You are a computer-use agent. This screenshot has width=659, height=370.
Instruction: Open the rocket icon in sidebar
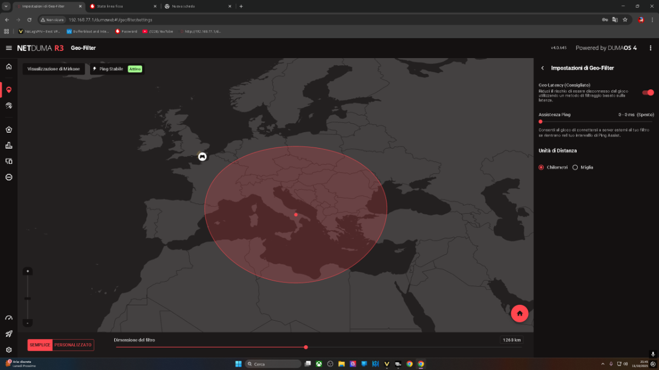pyautogui.click(x=9, y=334)
